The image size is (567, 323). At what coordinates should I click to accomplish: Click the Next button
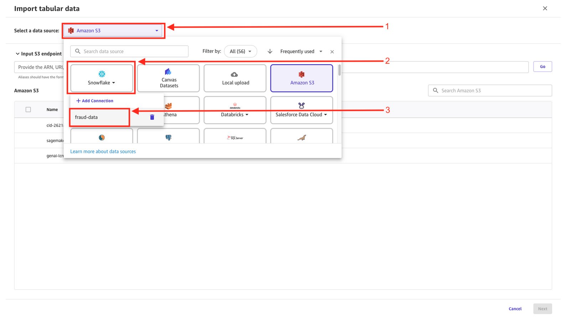[x=542, y=309]
